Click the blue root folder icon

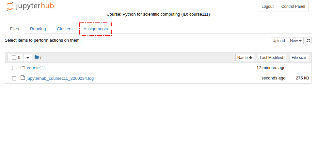tap(37, 57)
